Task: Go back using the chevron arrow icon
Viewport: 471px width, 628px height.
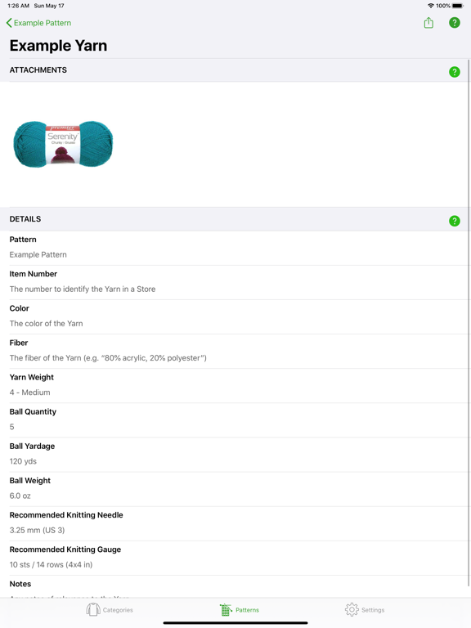Action: tap(9, 23)
